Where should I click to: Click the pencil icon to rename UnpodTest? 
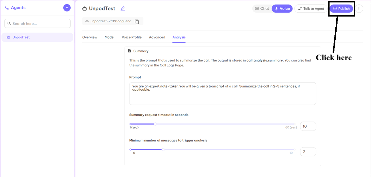(x=123, y=9)
